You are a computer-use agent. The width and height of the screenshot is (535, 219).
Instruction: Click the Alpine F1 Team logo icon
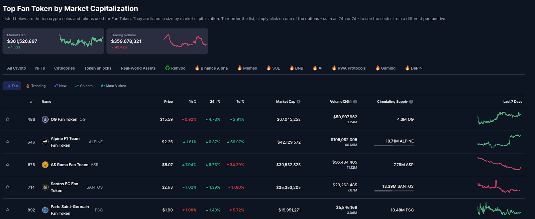tap(45, 142)
